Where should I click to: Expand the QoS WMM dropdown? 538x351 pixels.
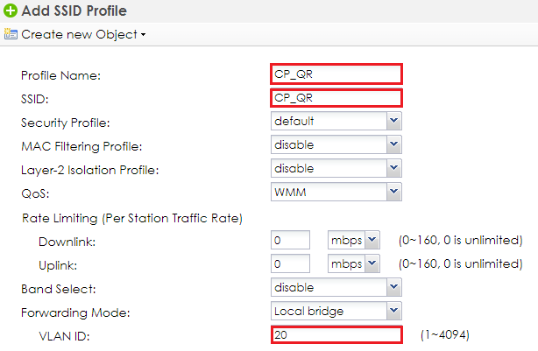click(336, 192)
